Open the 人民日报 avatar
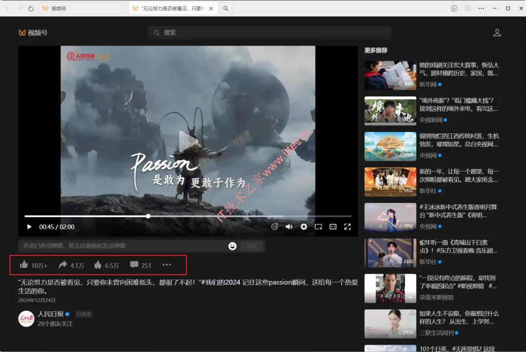 coord(26,319)
